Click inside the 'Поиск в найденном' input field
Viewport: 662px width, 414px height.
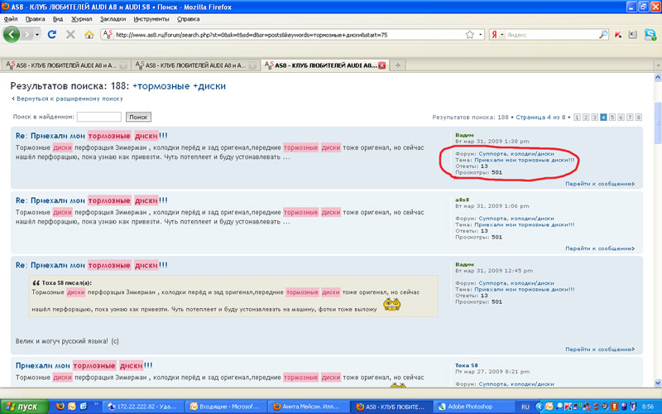point(98,118)
